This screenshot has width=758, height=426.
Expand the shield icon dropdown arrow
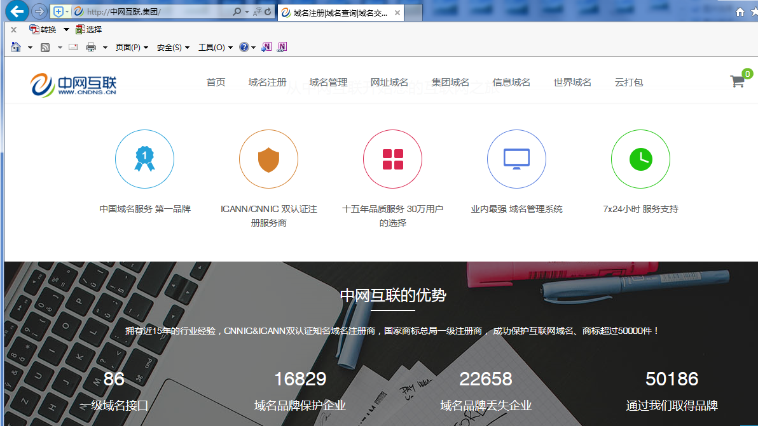coord(67,11)
